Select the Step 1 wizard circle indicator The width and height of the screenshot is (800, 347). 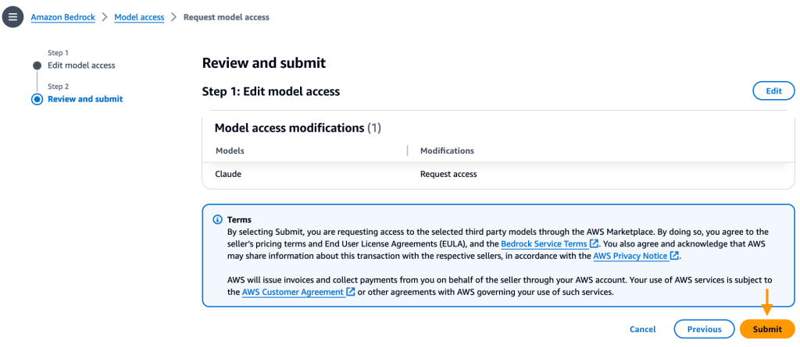pos(37,66)
